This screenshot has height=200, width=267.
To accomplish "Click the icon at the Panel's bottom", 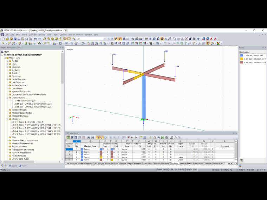I will click(x=241, y=160).
